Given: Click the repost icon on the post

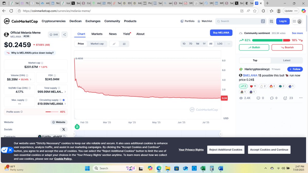Looking at the screenshot, I should point(272,98).
